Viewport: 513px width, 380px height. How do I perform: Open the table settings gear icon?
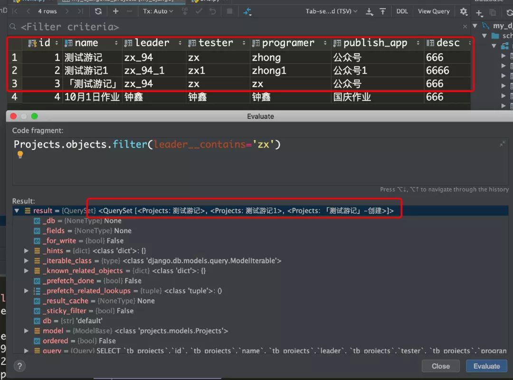[464, 11]
